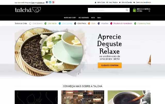Open Lista de Desejos

pos(127,2)
